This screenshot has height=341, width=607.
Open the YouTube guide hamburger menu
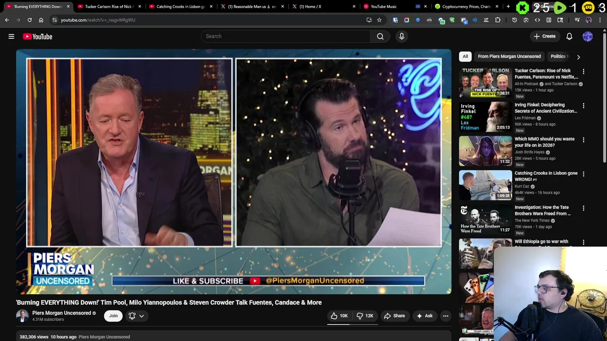coord(11,36)
